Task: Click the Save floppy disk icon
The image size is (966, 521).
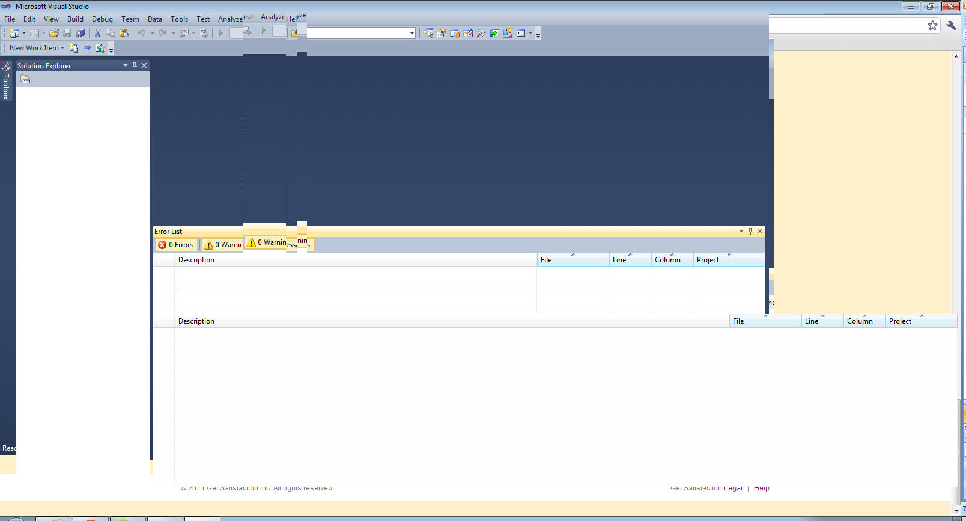Action: click(x=67, y=33)
